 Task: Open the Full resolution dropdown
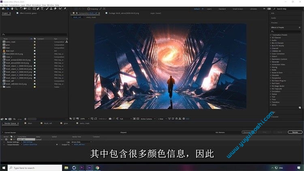pos(126,119)
